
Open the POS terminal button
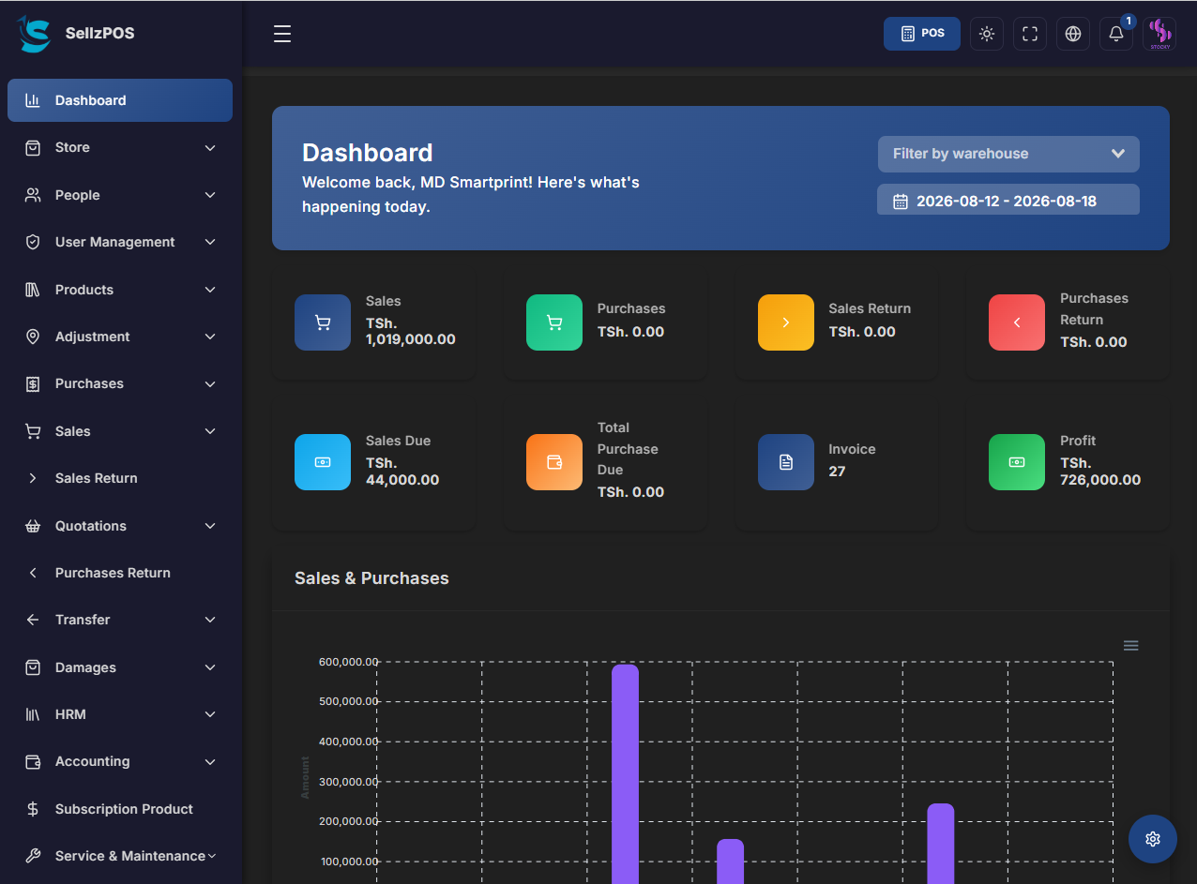(921, 34)
